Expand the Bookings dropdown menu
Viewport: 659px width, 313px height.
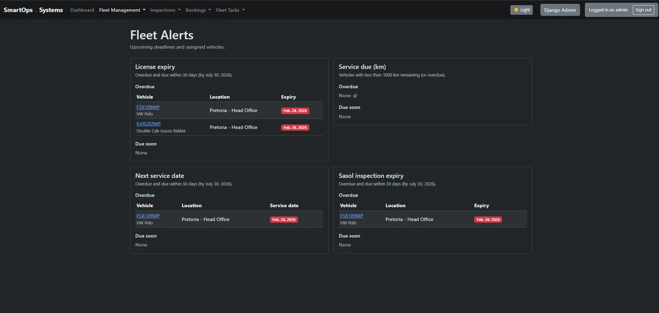click(198, 10)
